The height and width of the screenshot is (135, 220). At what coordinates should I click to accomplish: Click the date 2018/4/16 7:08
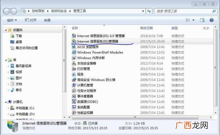(x=151, y=36)
